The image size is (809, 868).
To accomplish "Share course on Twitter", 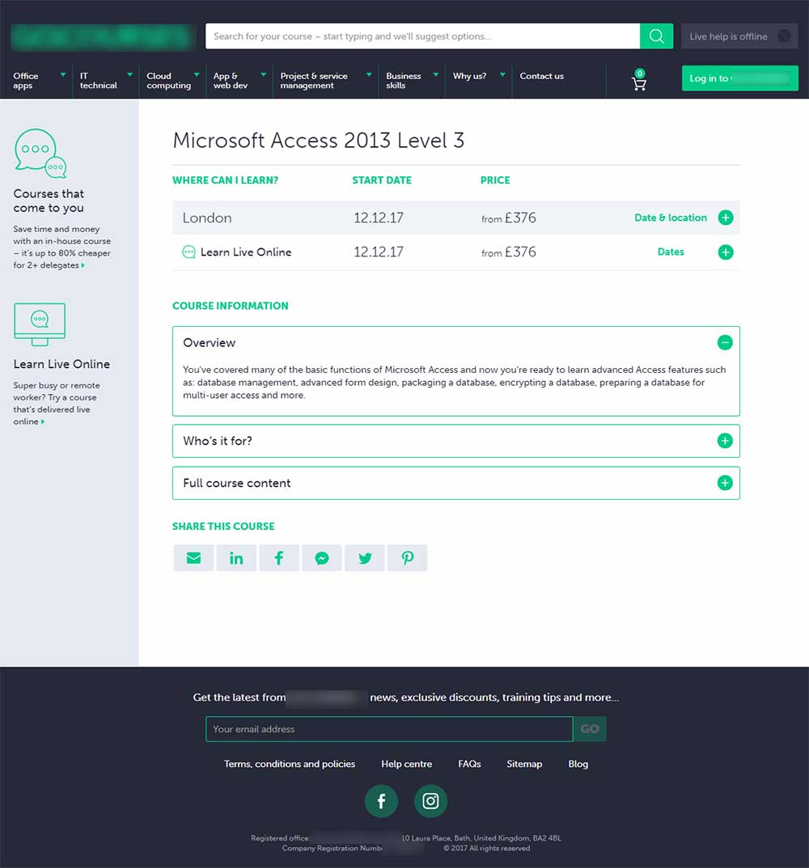I will click(x=364, y=558).
